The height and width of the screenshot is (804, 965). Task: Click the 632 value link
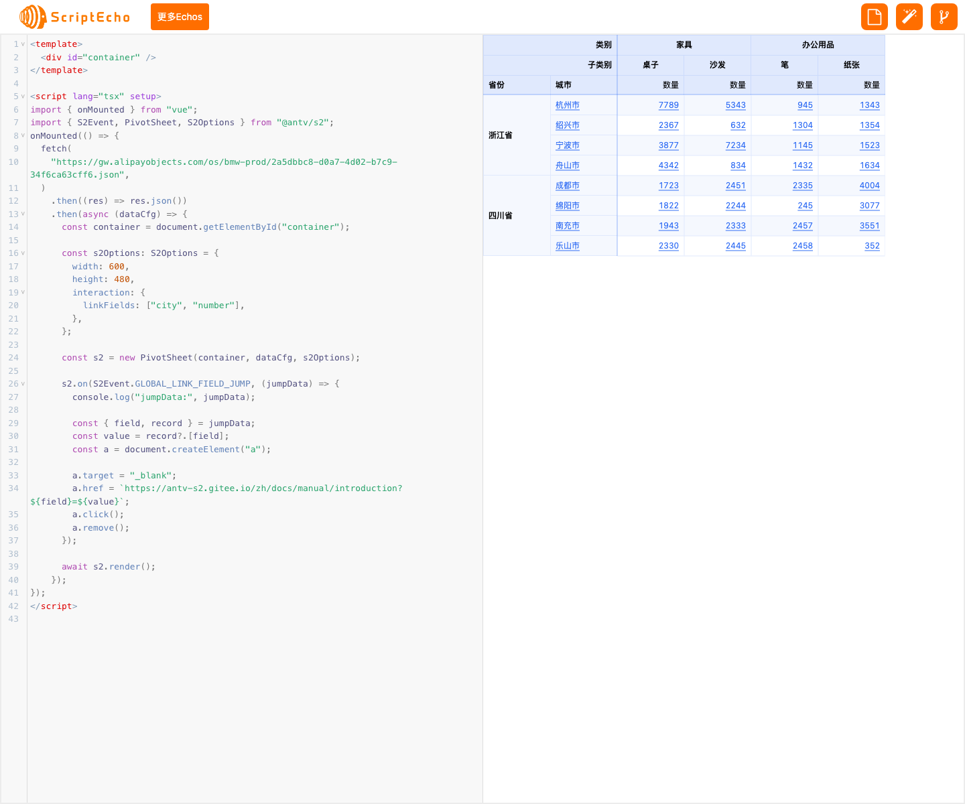(x=738, y=125)
